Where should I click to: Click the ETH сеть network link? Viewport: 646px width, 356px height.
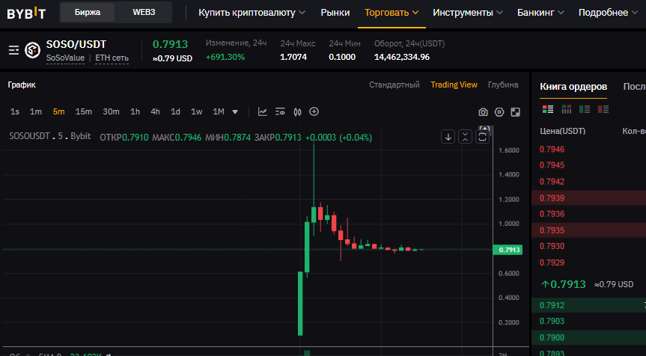tap(112, 58)
